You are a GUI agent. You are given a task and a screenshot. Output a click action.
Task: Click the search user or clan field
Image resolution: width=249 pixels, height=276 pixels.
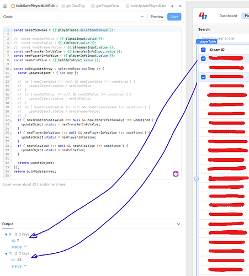[224, 38]
